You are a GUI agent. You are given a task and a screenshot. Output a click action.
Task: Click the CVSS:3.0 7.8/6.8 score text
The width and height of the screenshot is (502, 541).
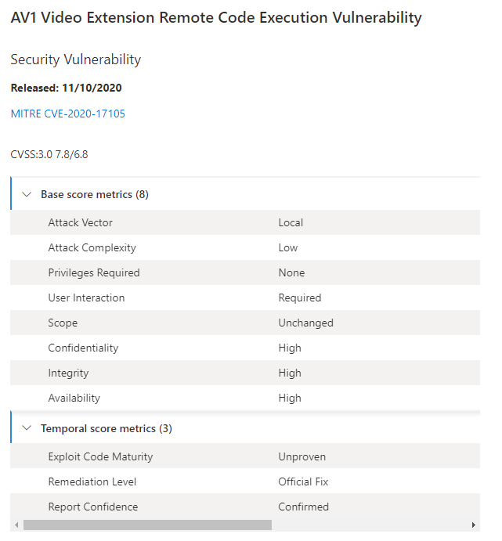(x=49, y=154)
